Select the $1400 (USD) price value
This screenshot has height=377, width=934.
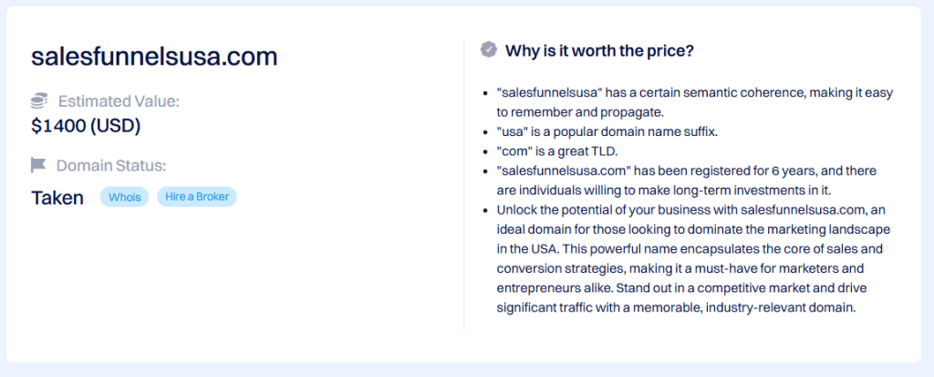point(86,126)
